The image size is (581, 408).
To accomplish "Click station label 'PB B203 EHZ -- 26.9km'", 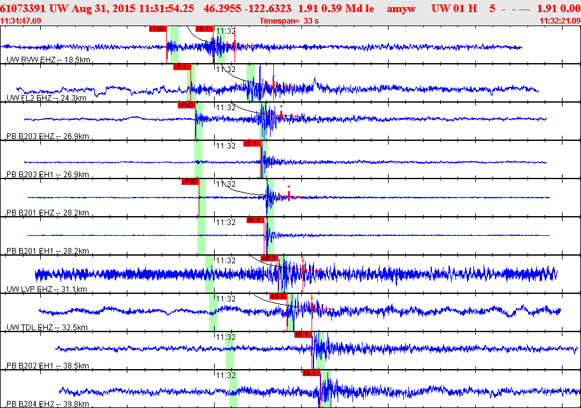I will 48,136.
